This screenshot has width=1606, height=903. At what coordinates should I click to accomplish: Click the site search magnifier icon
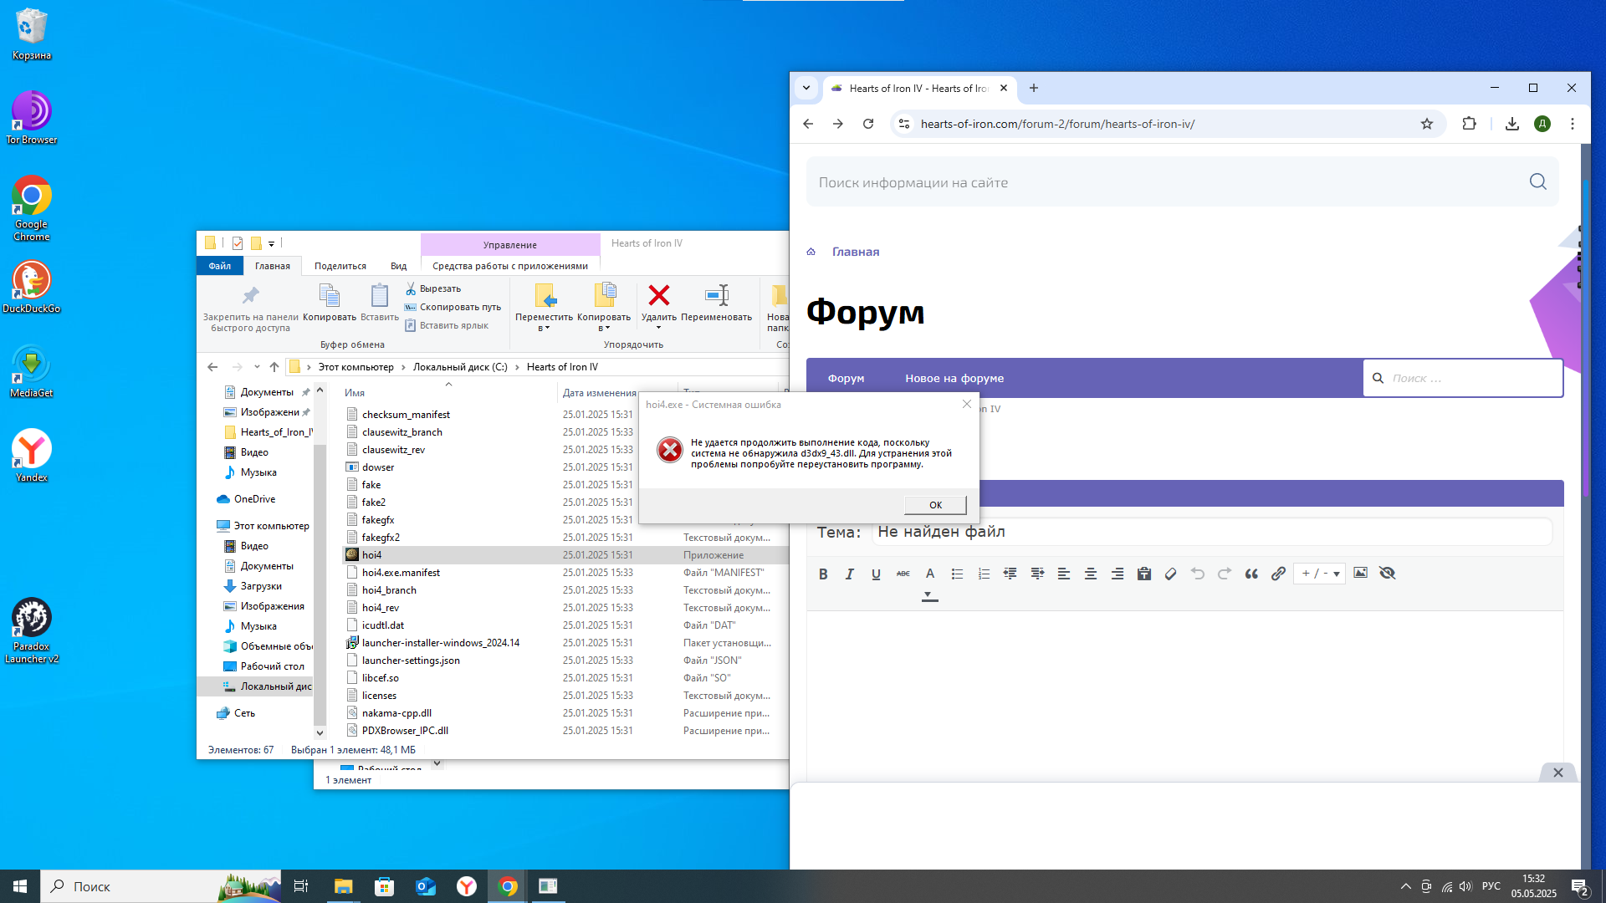1537,181
